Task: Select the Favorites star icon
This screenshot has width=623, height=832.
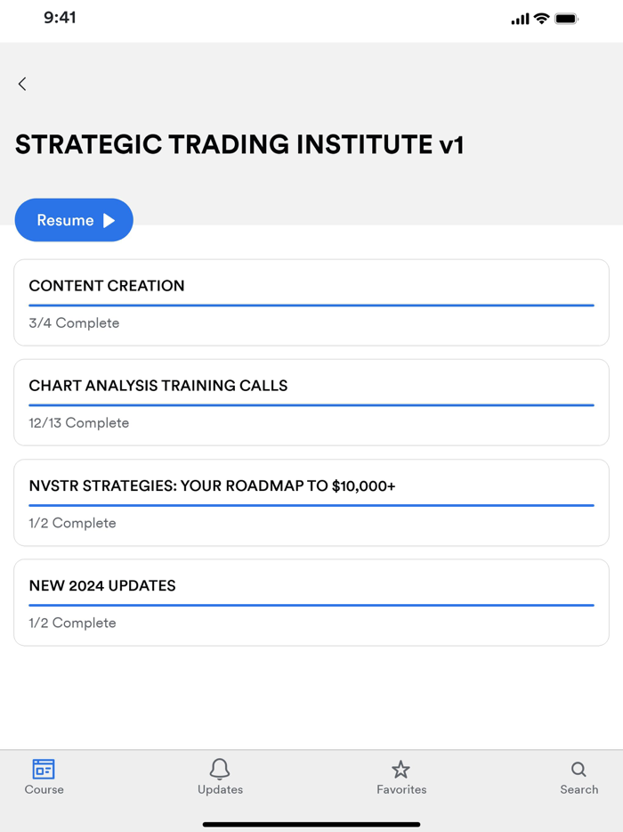Action: 401,770
